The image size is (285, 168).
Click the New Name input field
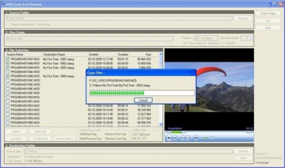[90, 38]
